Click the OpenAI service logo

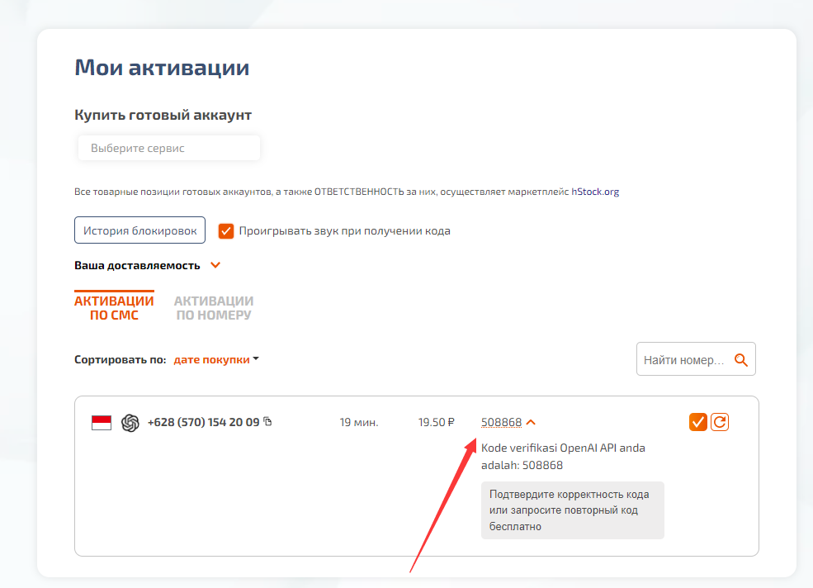point(130,423)
